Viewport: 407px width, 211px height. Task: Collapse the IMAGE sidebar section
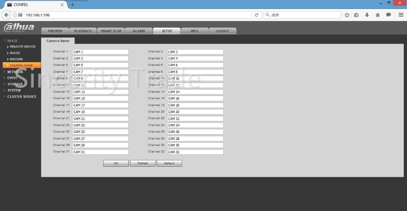[12, 41]
